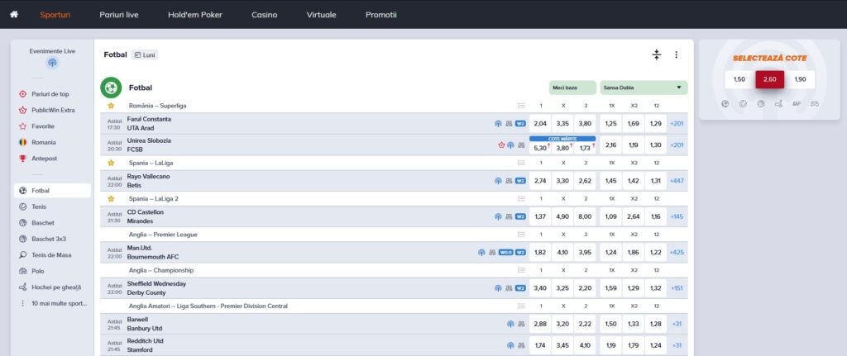This screenshot has height=356, width=847.
Task: Click the collapse-all icon above the odds table
Action: coord(656,55)
